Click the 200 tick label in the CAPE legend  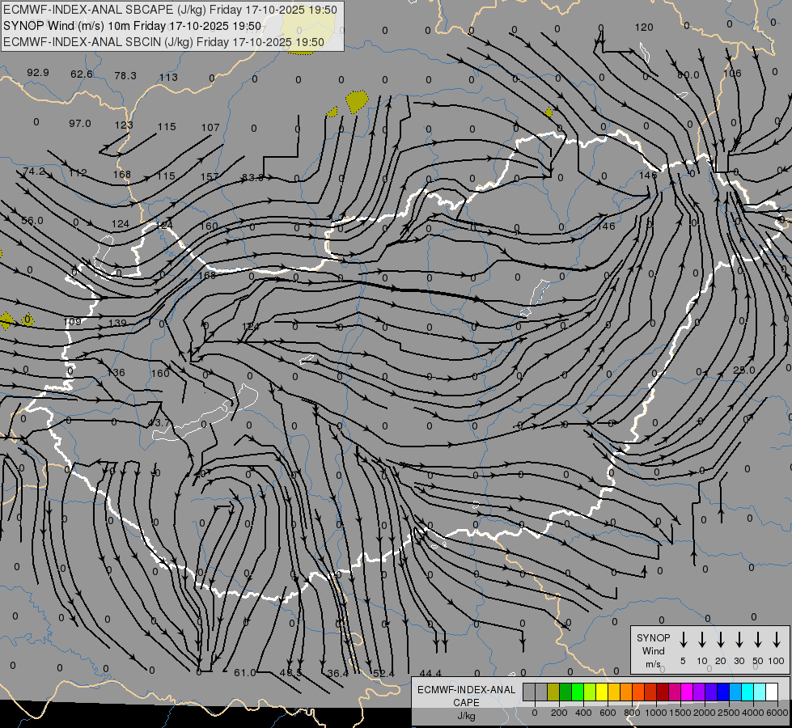coord(559,713)
